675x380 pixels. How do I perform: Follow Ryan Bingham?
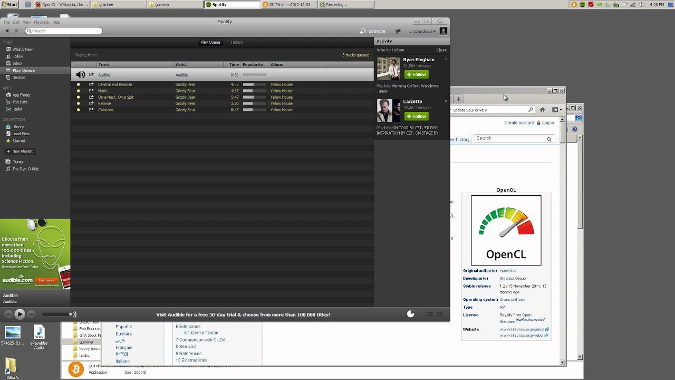pyautogui.click(x=416, y=74)
